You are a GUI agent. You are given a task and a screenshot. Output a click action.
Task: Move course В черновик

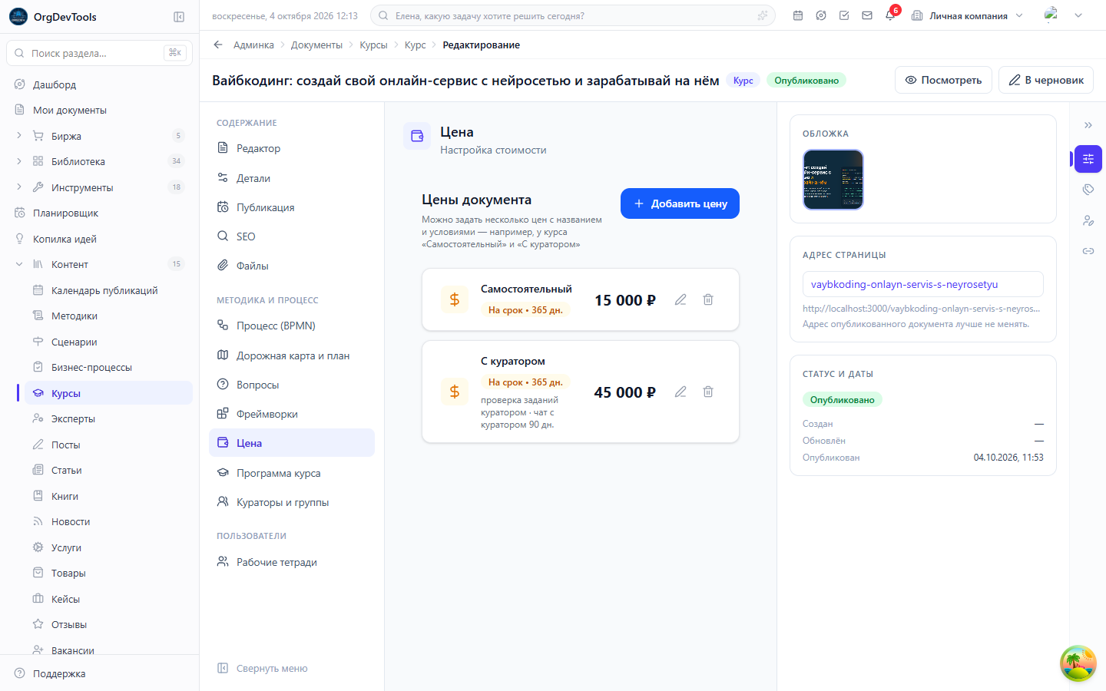[x=1046, y=80]
